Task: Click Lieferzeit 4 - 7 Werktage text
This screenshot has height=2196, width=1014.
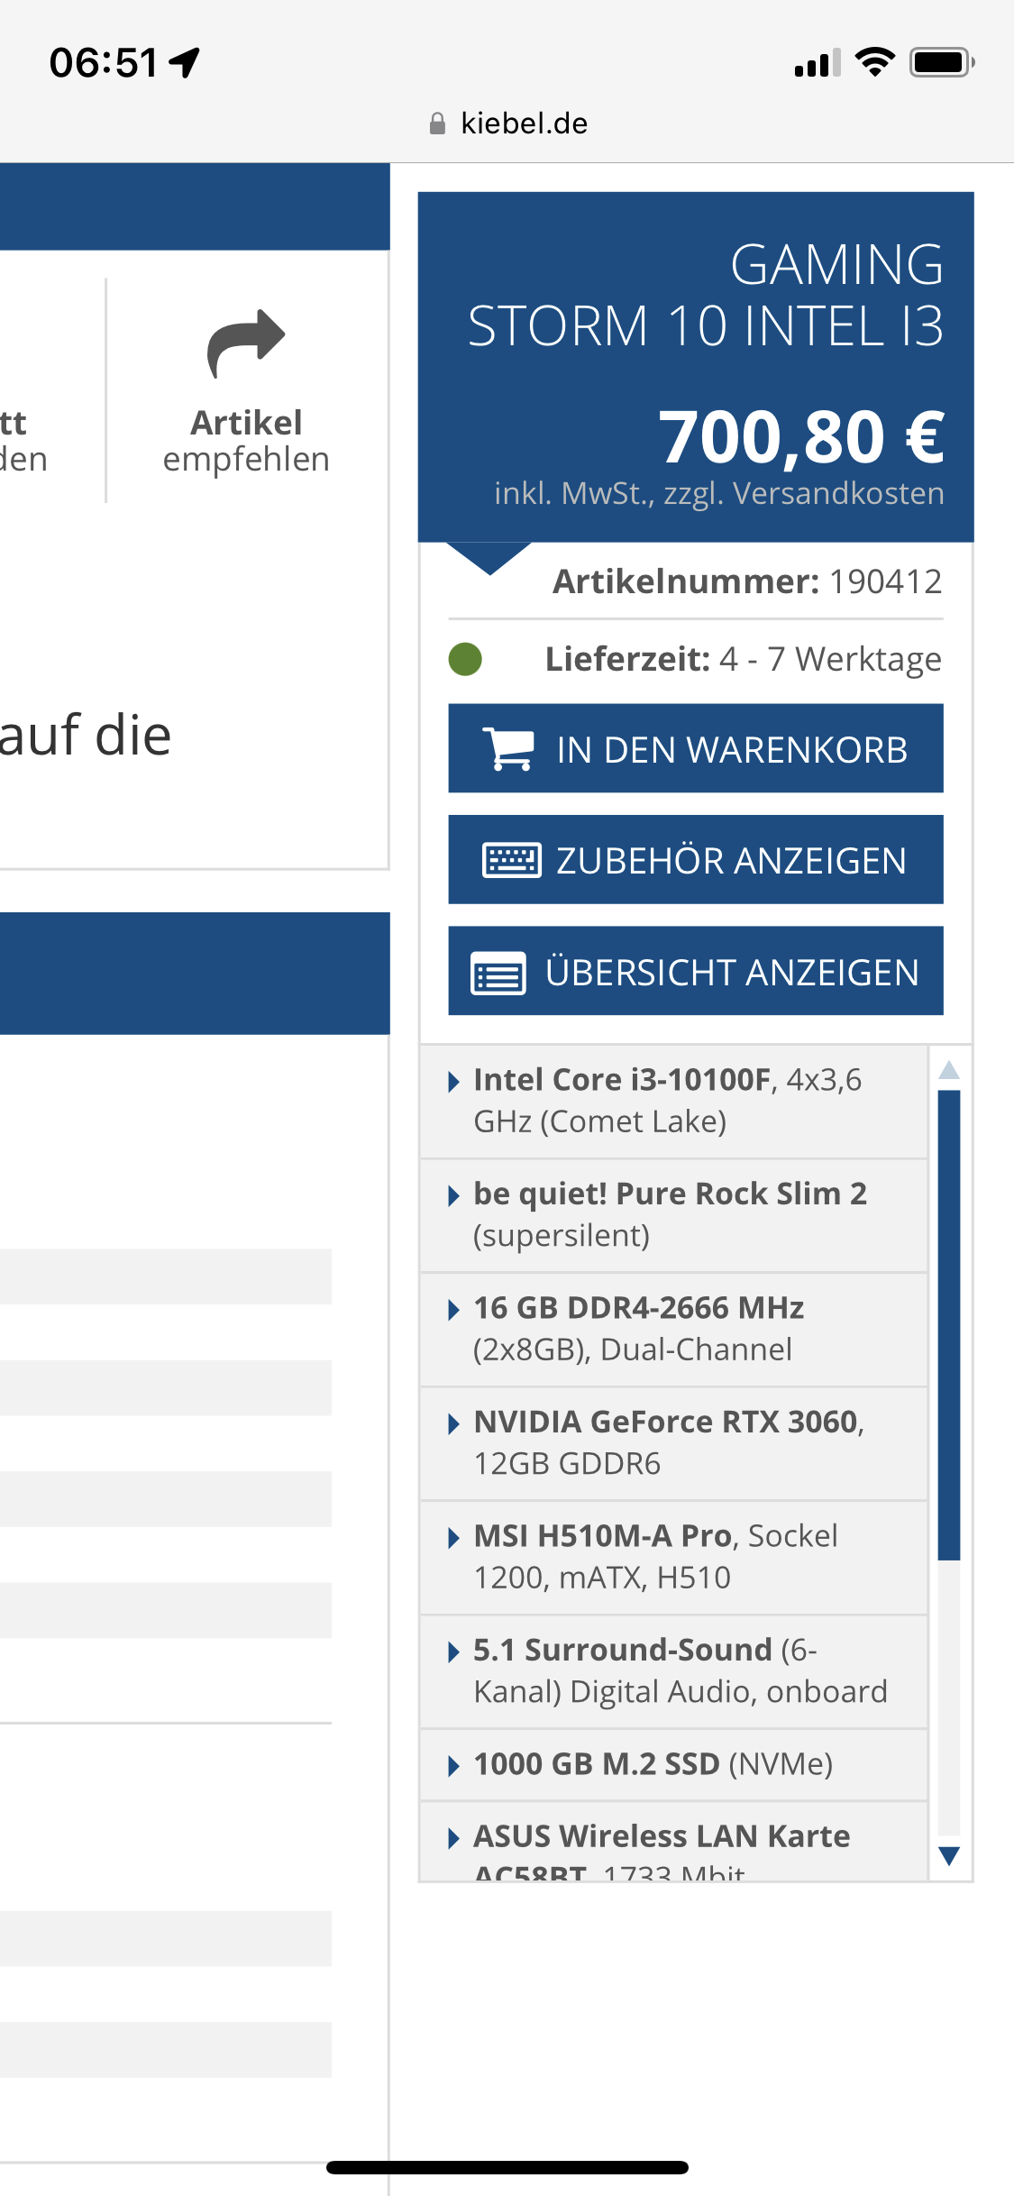Action: tap(744, 659)
